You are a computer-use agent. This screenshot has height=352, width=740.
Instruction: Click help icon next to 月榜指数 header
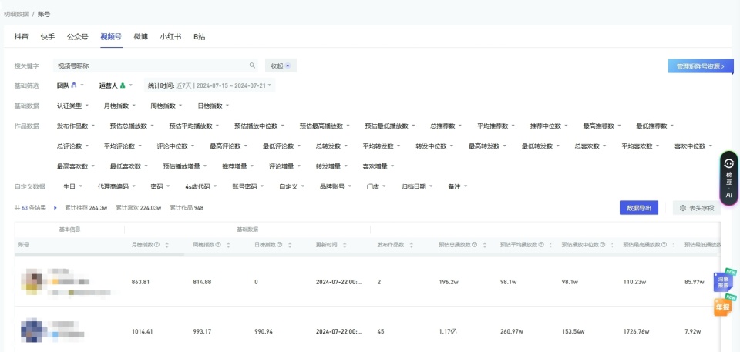click(x=156, y=245)
